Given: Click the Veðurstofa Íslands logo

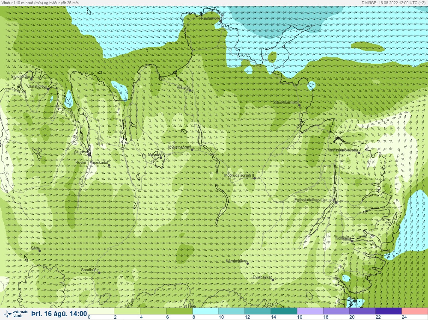Looking at the screenshot, I should click(15, 314).
